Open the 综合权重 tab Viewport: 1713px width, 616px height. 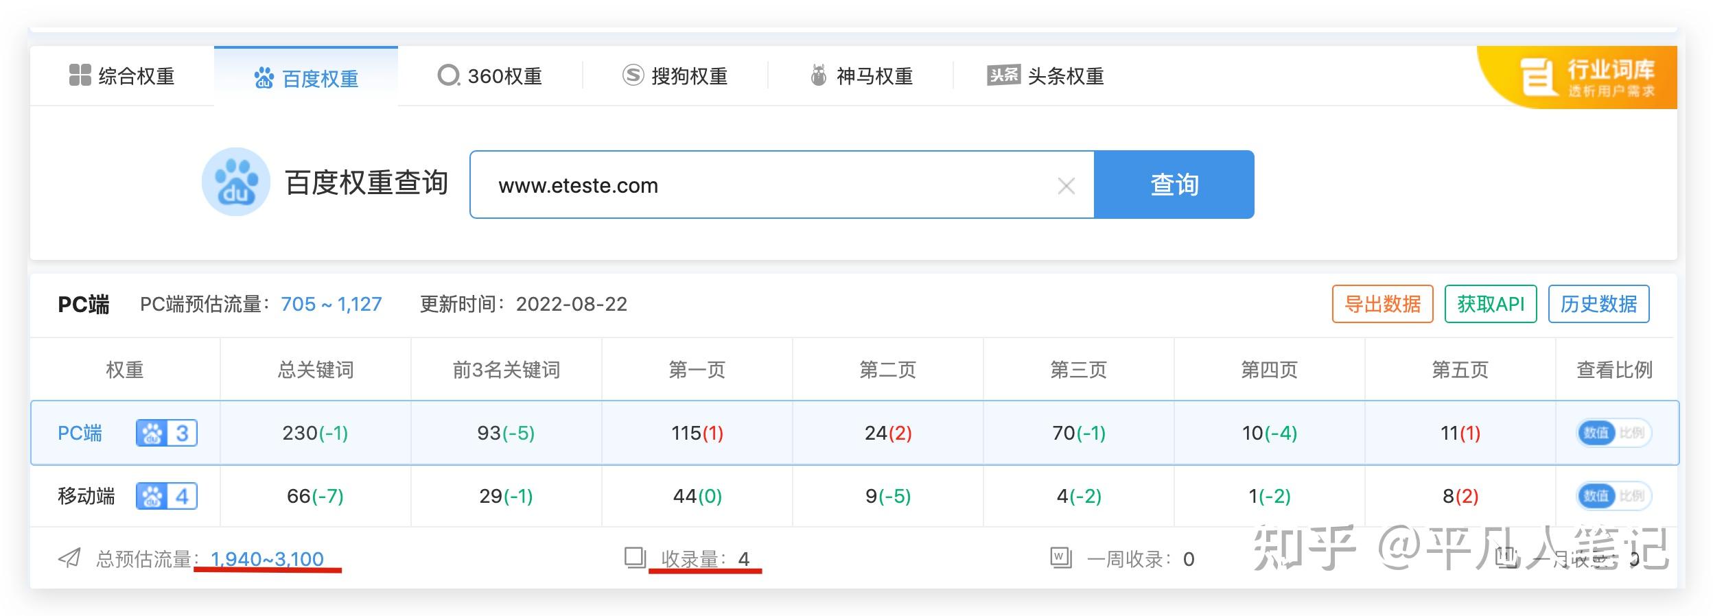click(x=122, y=76)
